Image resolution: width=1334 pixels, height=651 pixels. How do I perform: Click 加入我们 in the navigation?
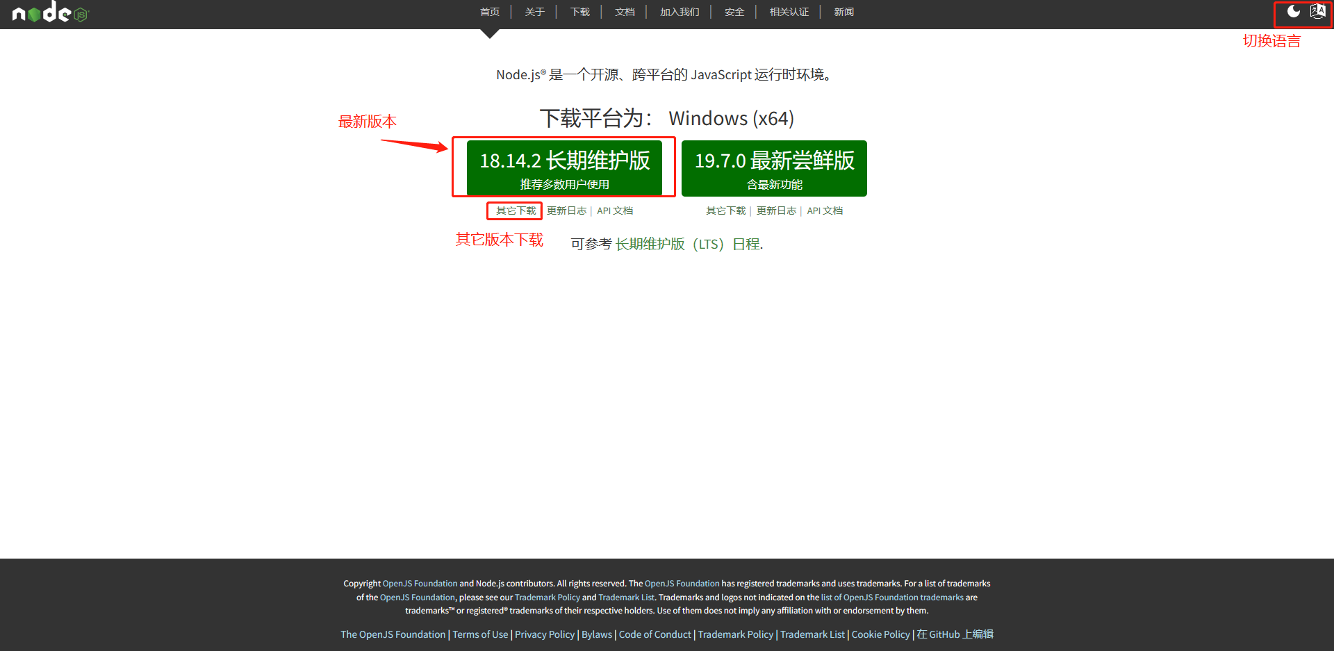680,12
